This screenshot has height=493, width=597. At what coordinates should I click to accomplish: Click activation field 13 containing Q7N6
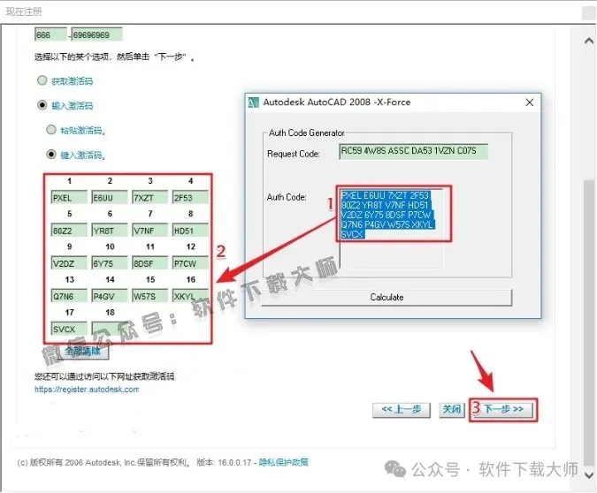[69, 296]
